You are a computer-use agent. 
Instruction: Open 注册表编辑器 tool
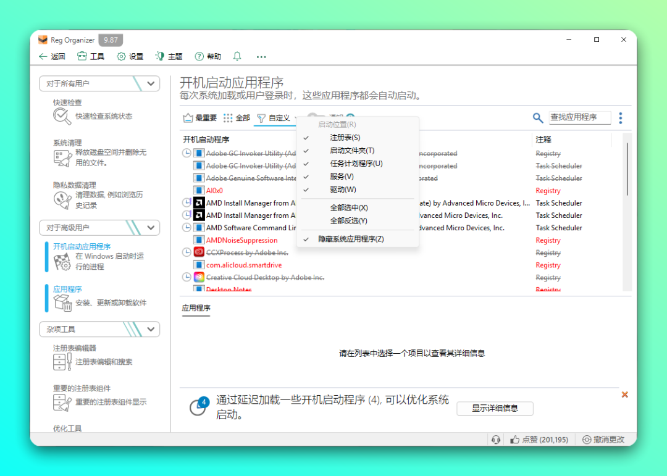tap(93, 357)
